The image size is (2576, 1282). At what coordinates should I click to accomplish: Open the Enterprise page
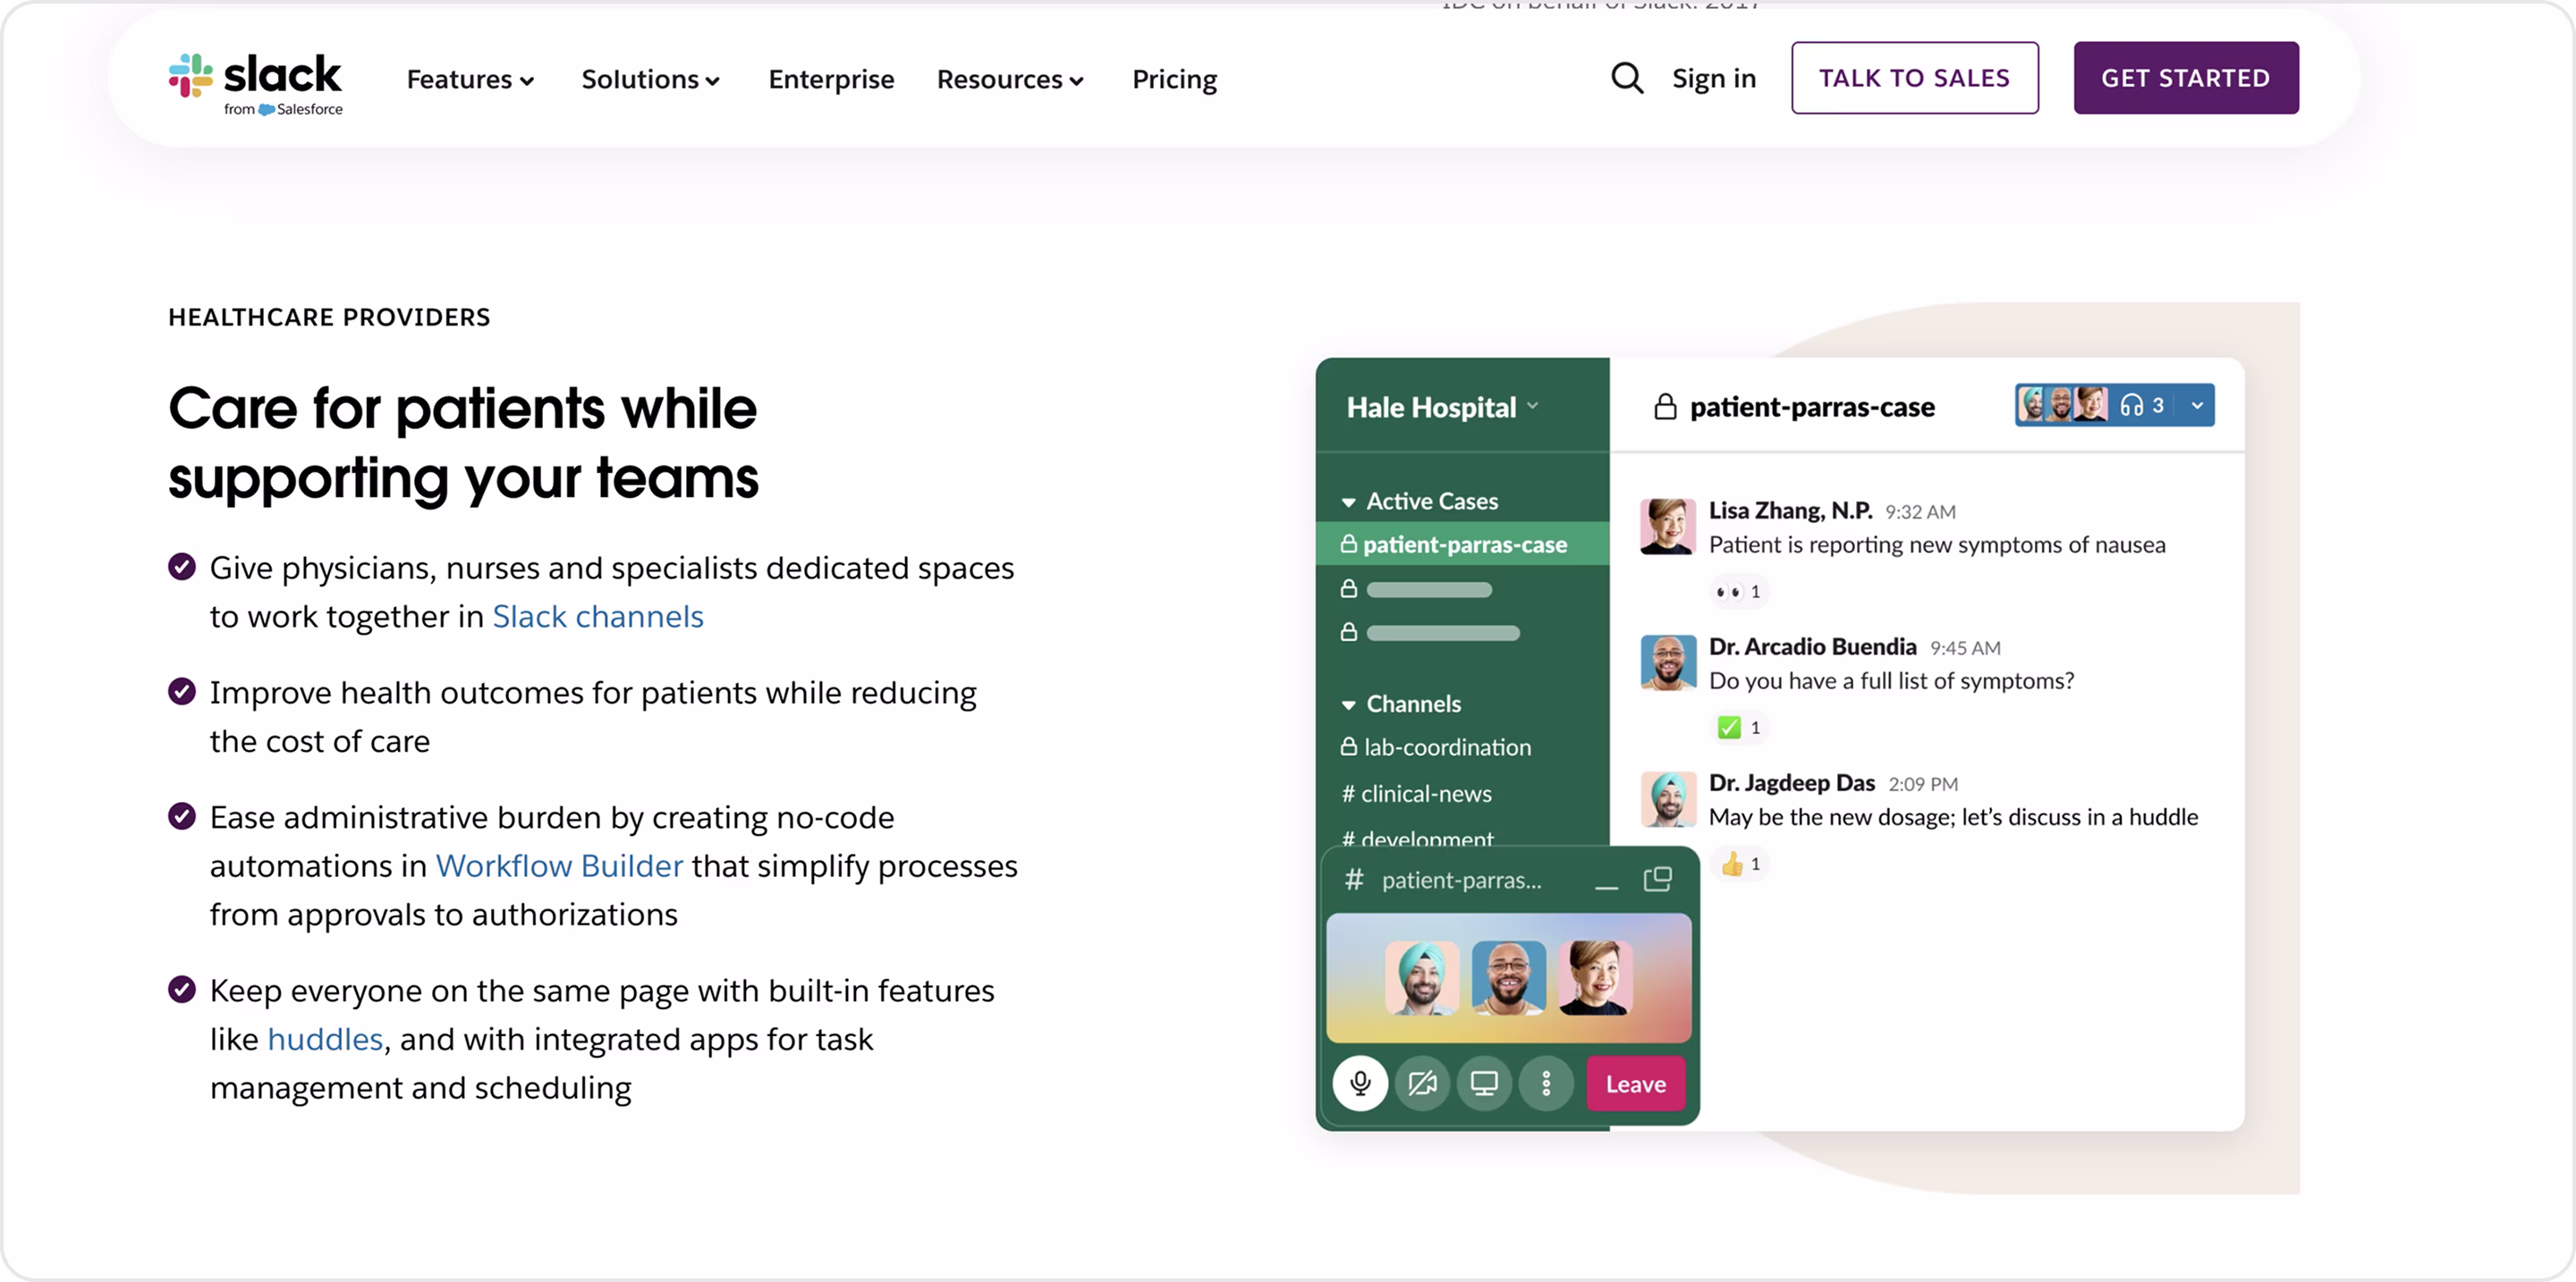click(x=831, y=79)
